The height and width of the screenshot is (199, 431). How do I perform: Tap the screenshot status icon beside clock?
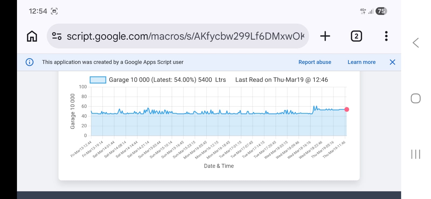click(x=54, y=11)
